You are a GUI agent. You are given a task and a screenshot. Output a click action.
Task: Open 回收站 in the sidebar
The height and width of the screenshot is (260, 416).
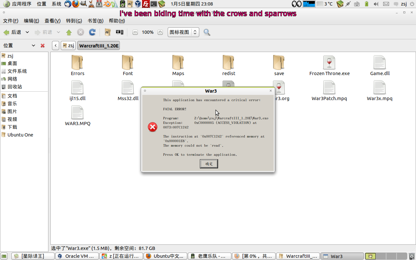pos(15,87)
